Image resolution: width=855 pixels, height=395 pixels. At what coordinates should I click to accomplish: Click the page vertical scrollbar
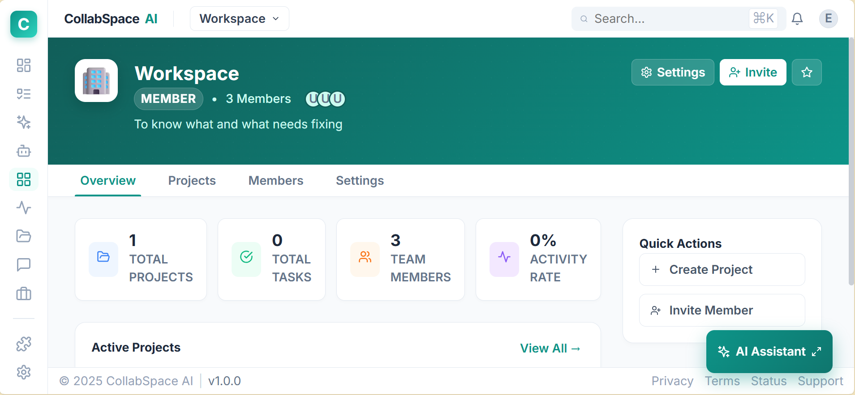851,161
